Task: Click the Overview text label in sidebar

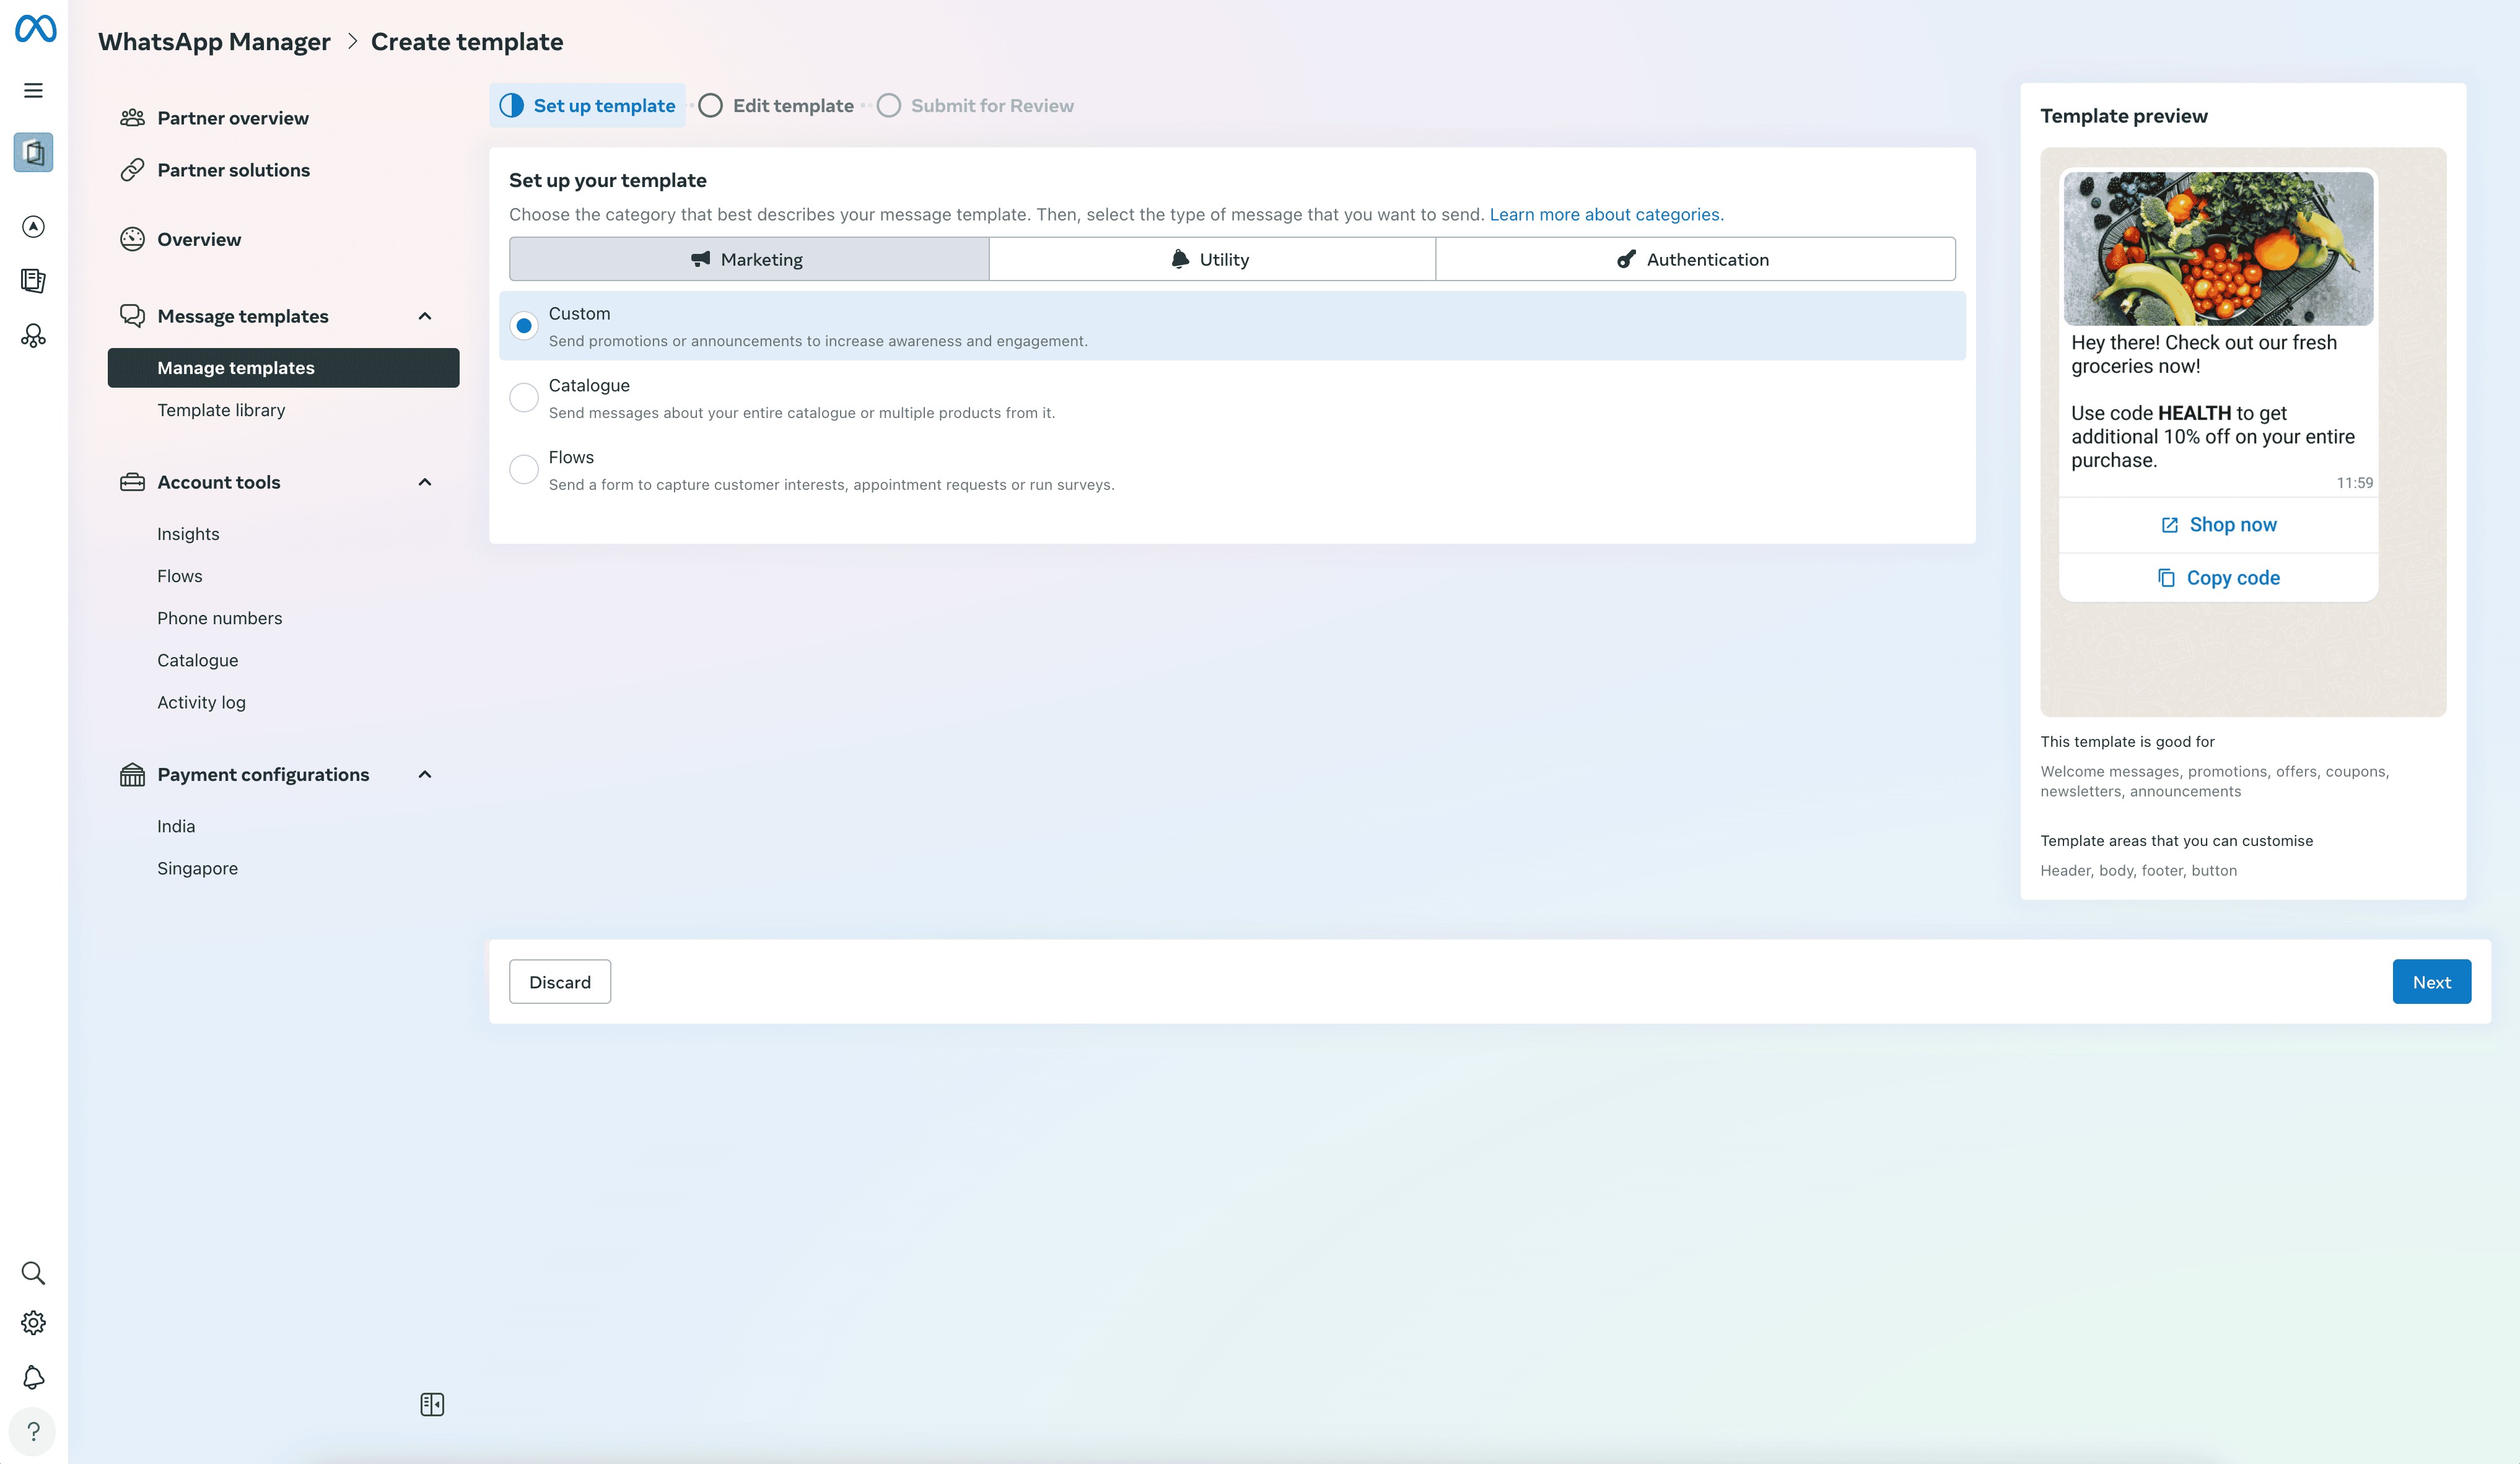Action: point(199,239)
